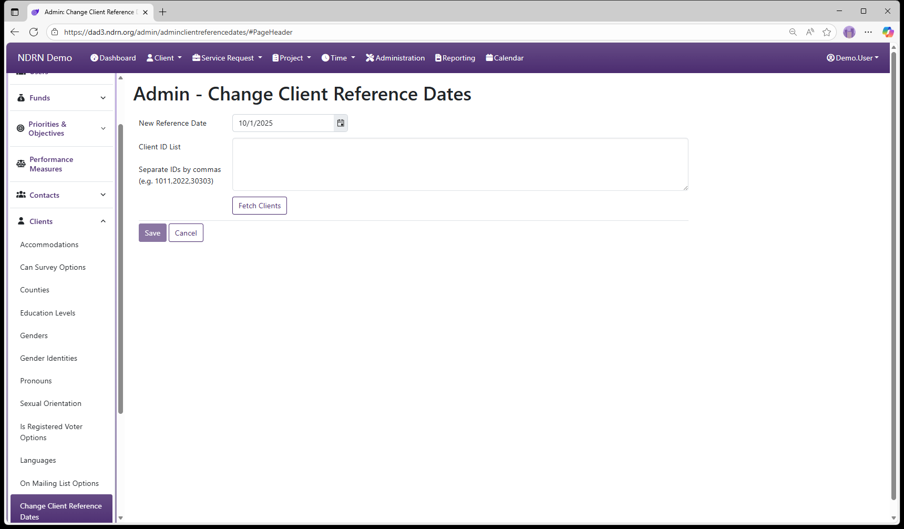
Task: Add page to favorites with the star icon
Action: coord(827,32)
